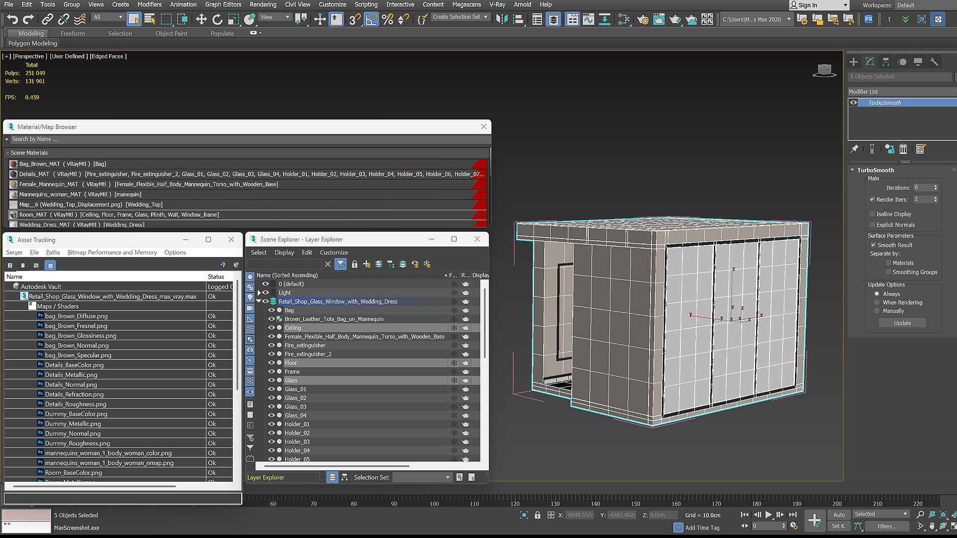Click the Link objects toolbar icon

[47, 19]
